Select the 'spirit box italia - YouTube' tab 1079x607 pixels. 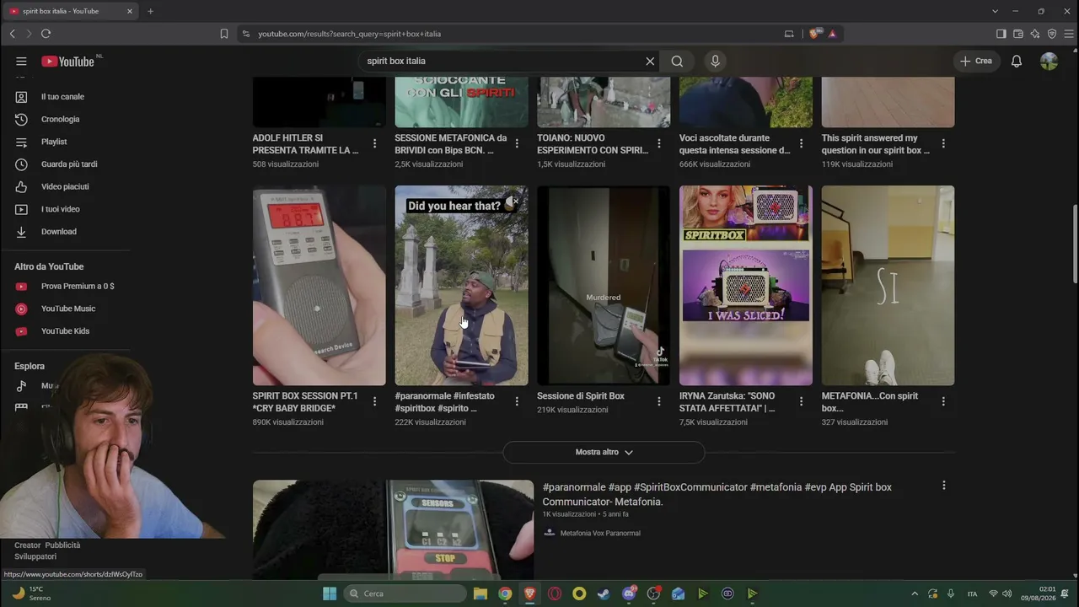coord(72,11)
